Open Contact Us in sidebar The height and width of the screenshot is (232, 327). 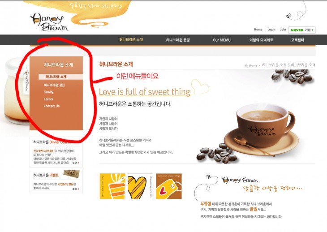click(x=52, y=106)
